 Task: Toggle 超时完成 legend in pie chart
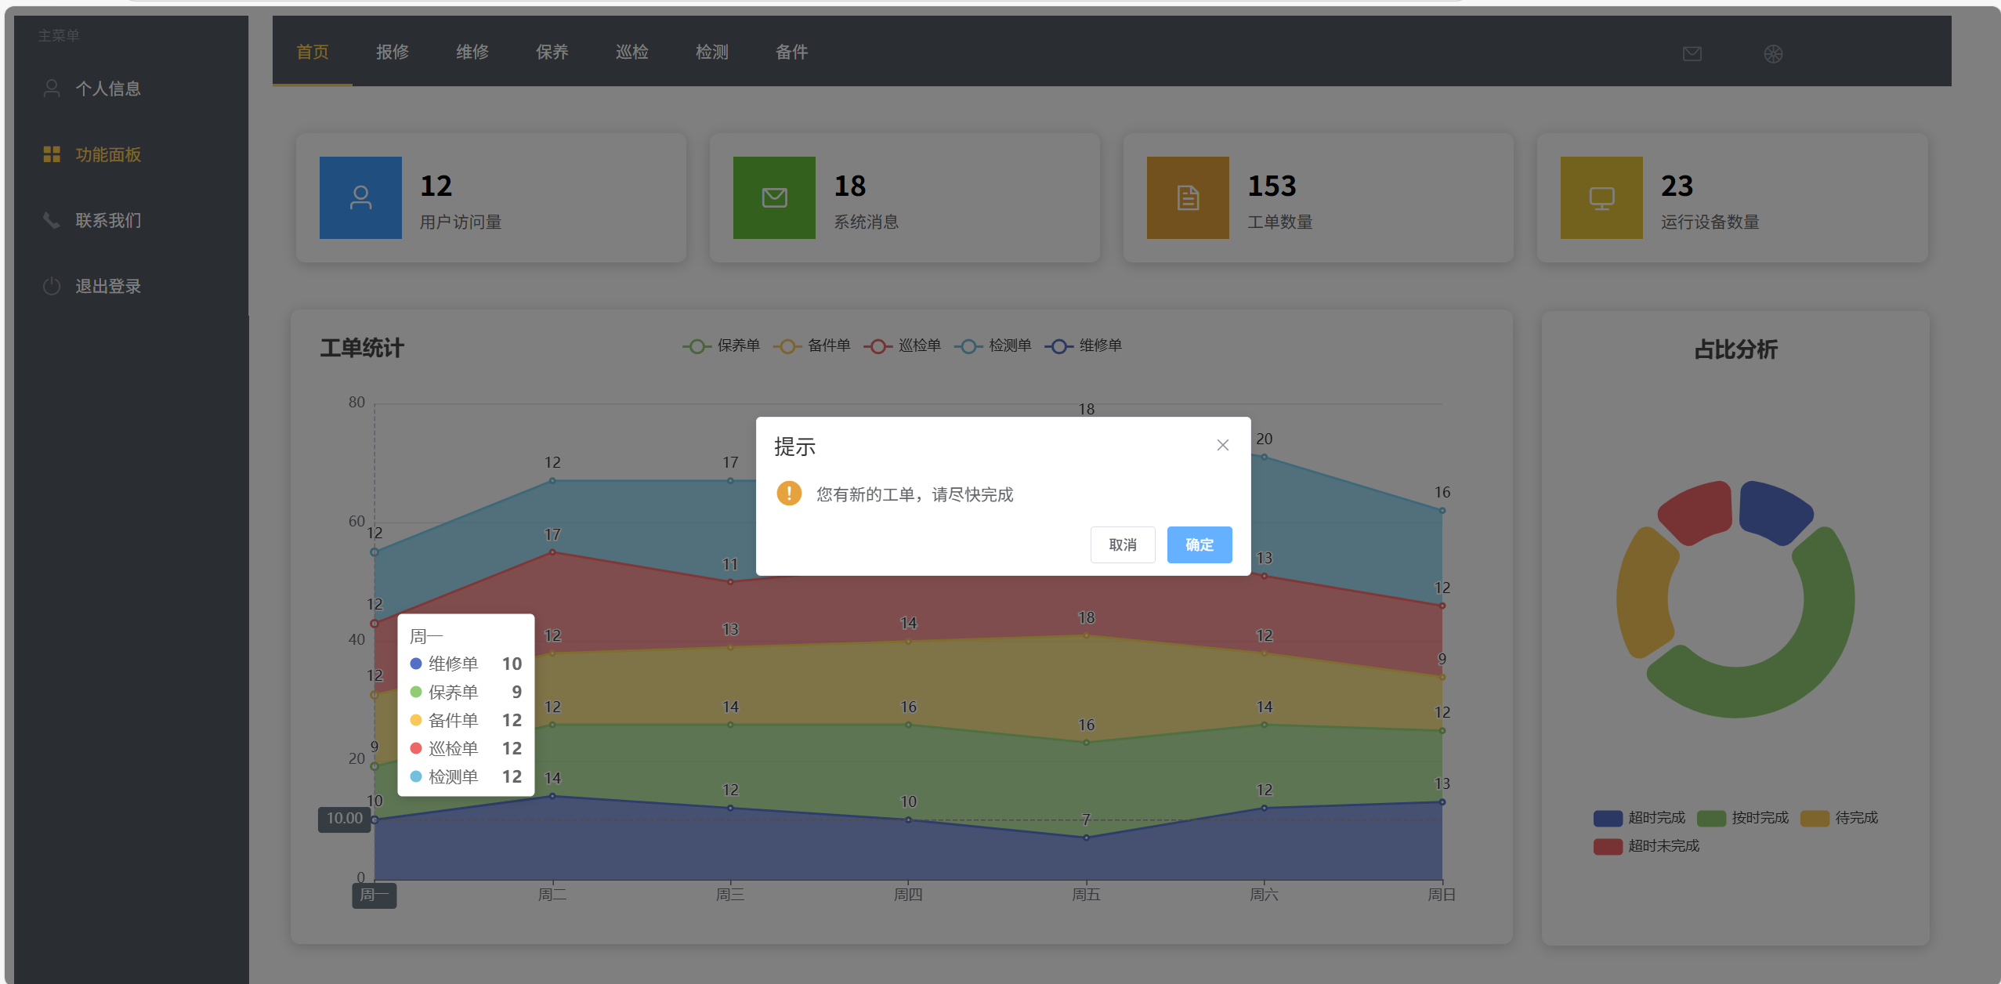point(1639,818)
